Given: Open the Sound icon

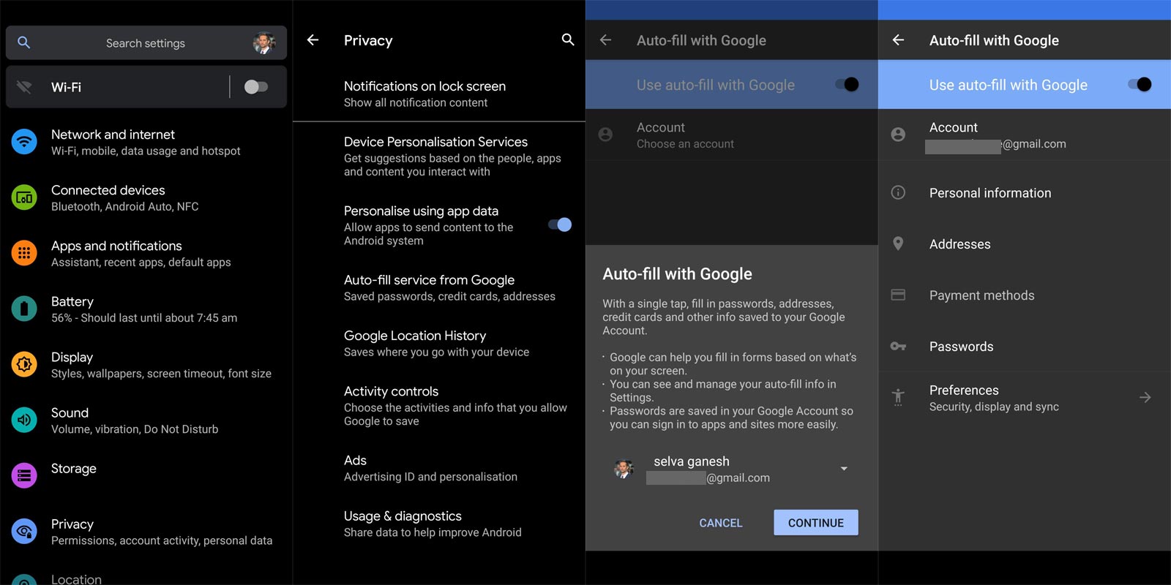Looking at the screenshot, I should (x=24, y=420).
